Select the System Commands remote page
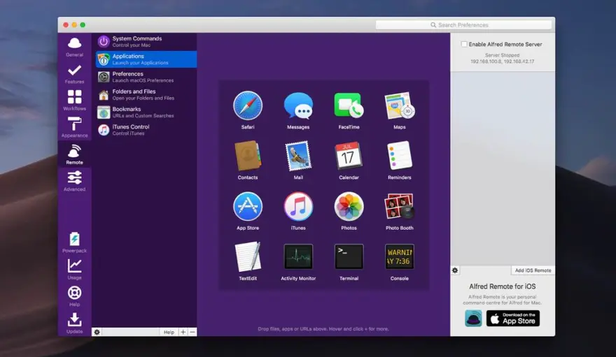 pyautogui.click(x=146, y=41)
